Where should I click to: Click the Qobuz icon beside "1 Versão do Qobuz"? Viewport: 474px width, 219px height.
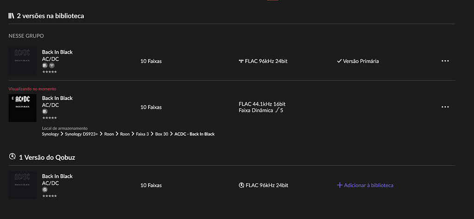coord(12,157)
